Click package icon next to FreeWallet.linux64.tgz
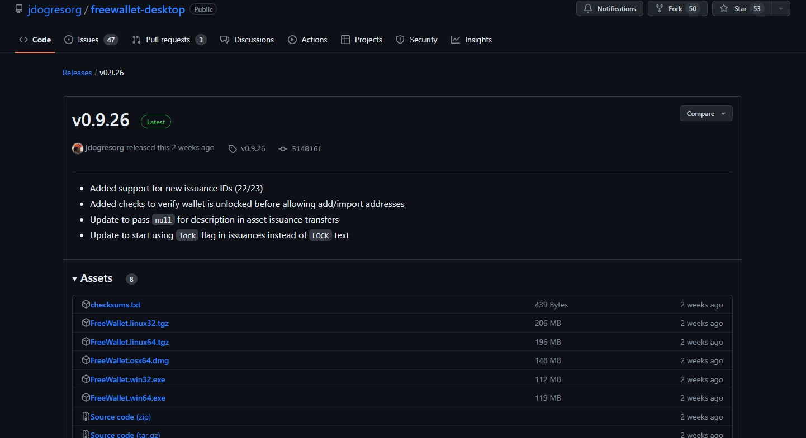The image size is (806, 438). pos(86,341)
